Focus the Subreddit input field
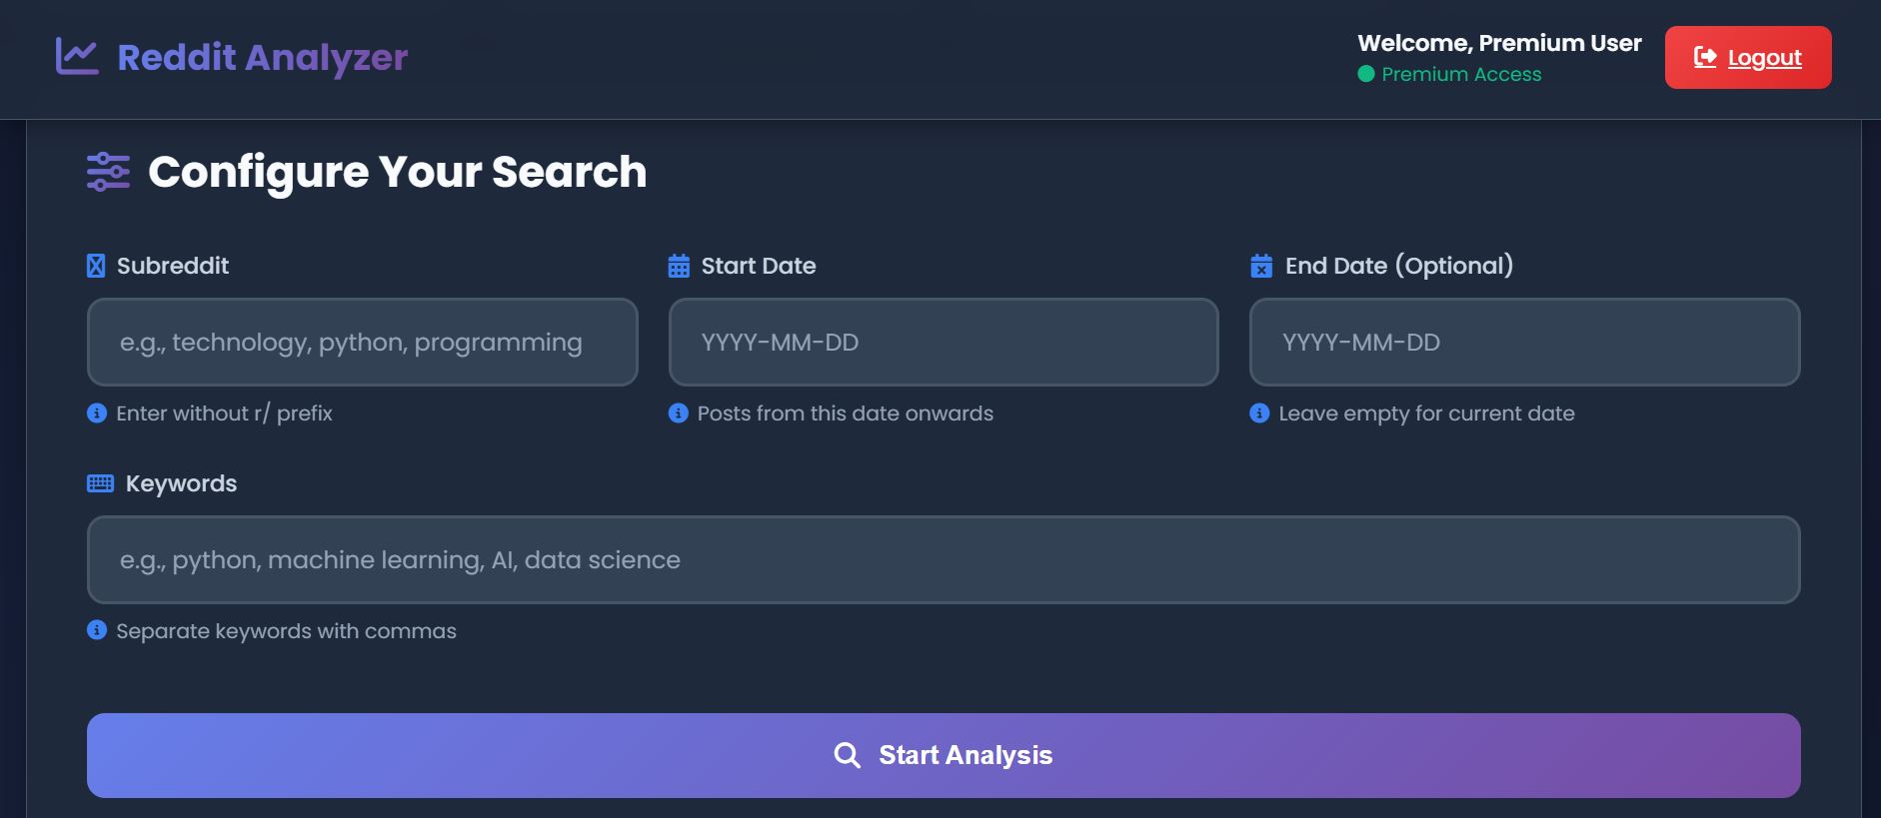This screenshot has height=818, width=1881. 362,342
